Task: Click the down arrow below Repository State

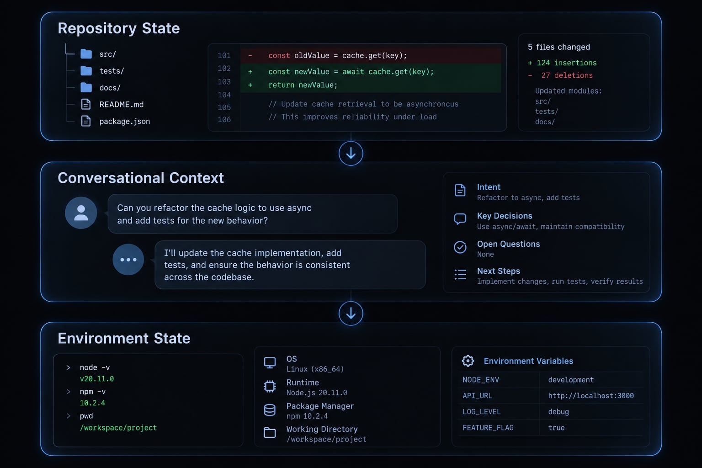Action: 351,154
